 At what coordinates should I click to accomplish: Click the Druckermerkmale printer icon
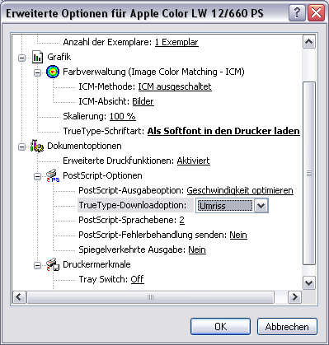tap(53, 264)
